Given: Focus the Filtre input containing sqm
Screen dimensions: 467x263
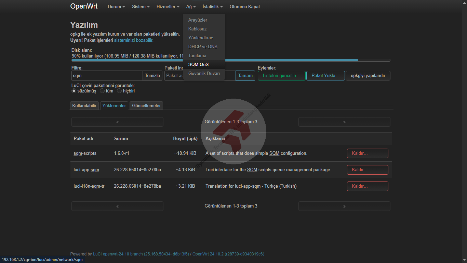Looking at the screenshot, I should [x=107, y=76].
